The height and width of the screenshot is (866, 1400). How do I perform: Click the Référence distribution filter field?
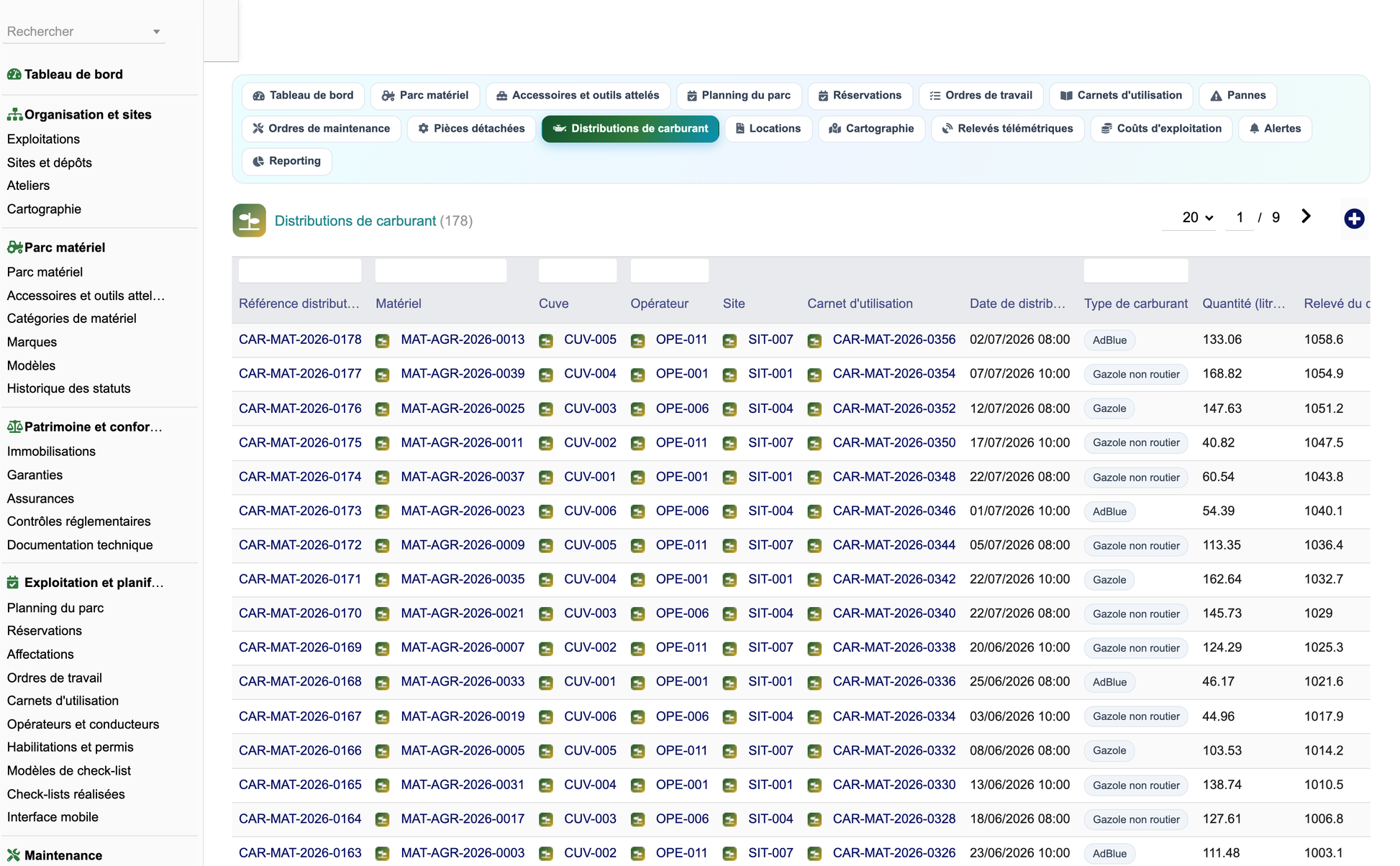point(300,271)
